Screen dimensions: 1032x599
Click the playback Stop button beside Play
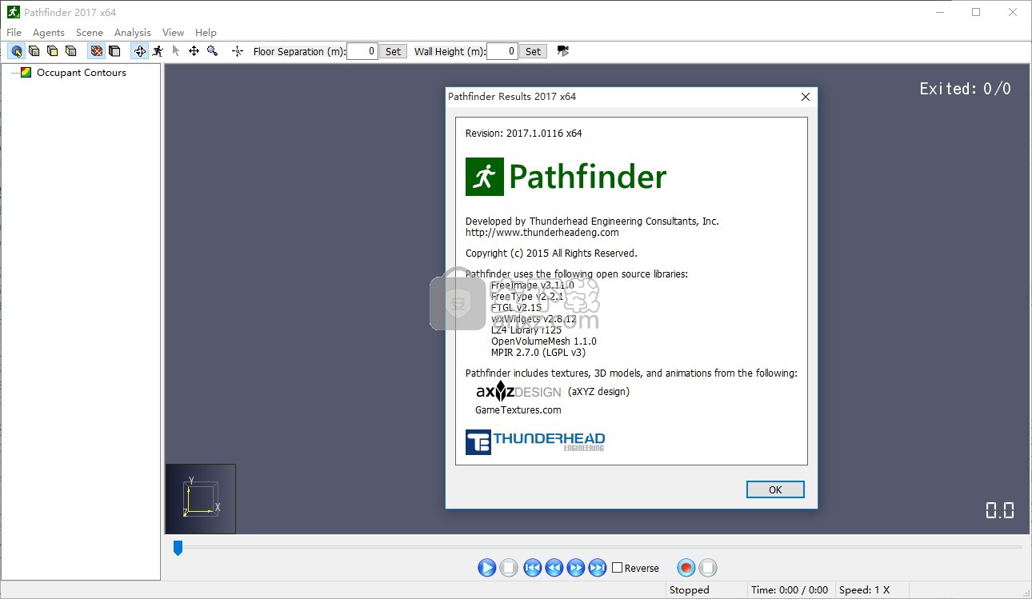point(509,568)
